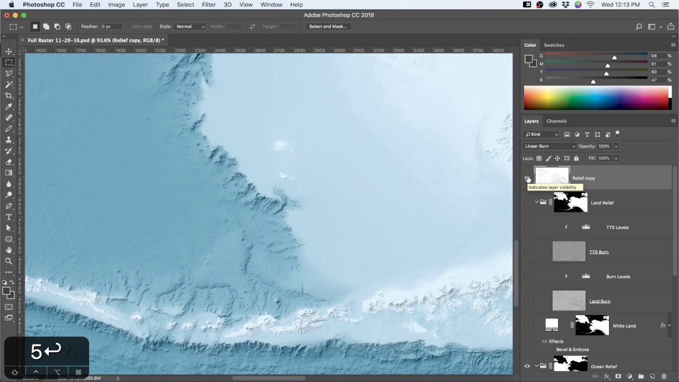This screenshot has width=679, height=382.
Task: Collapse the Land Relief group
Action: click(x=537, y=202)
